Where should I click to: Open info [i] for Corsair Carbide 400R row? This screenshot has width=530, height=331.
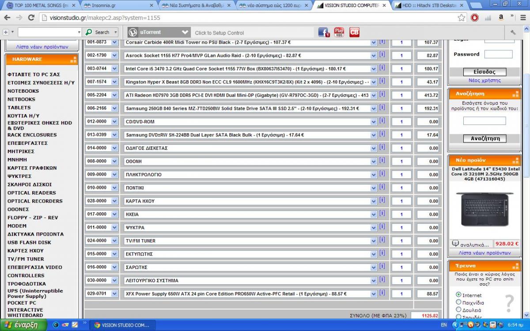click(x=382, y=41)
